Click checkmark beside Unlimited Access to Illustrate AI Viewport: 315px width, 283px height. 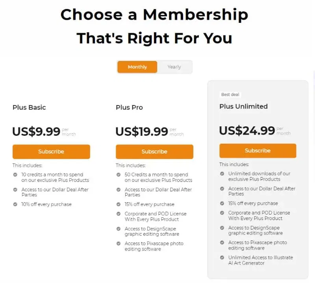click(x=222, y=258)
